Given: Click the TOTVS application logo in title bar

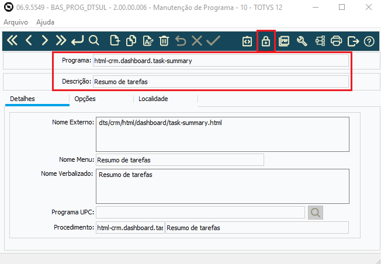Looking at the screenshot, I should click(x=9, y=7).
